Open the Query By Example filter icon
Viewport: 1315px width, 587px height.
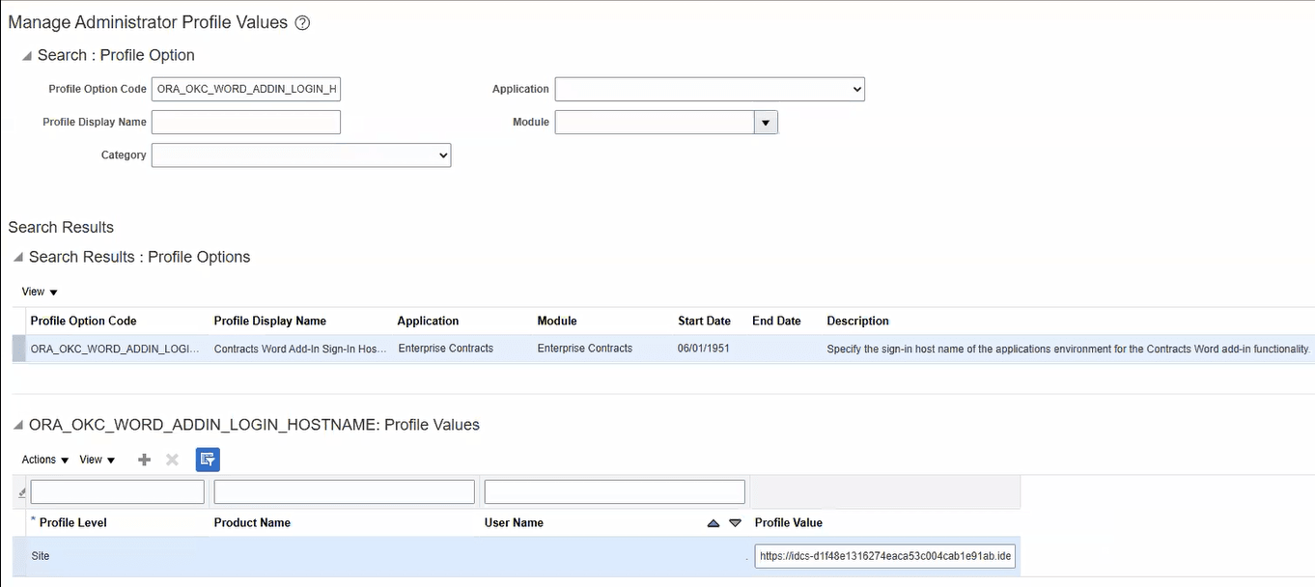(x=208, y=460)
